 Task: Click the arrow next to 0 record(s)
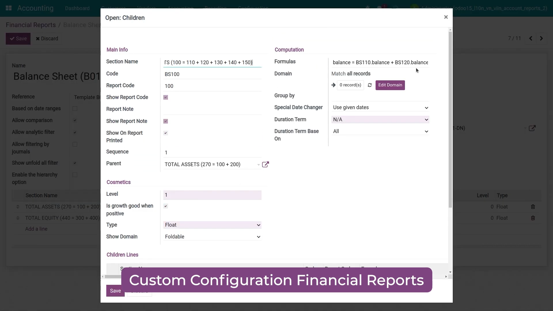334,85
